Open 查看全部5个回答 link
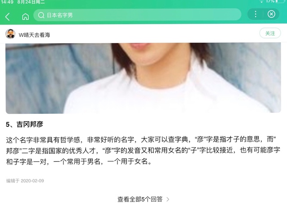 140,199
